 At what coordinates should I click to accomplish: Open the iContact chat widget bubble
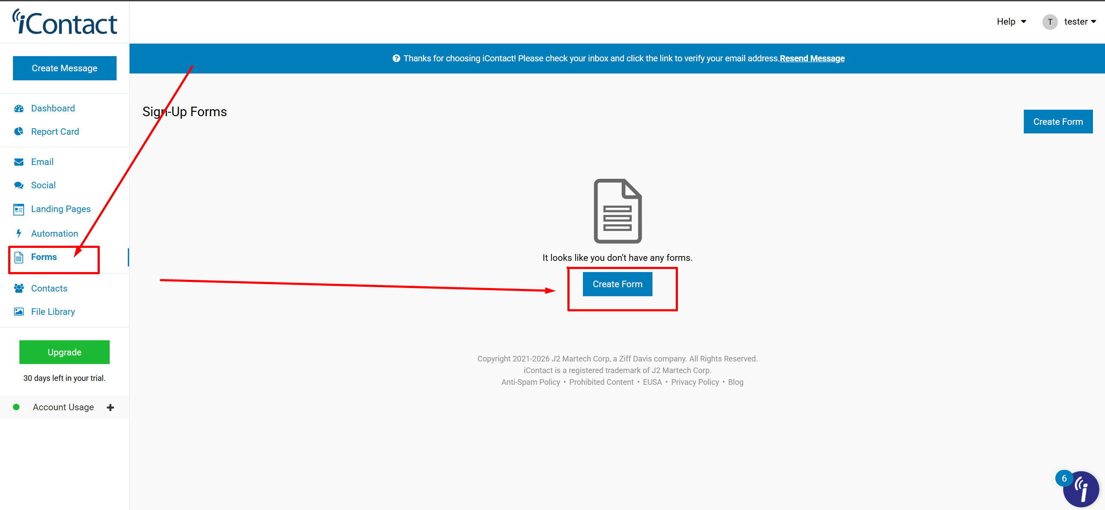[x=1080, y=489]
